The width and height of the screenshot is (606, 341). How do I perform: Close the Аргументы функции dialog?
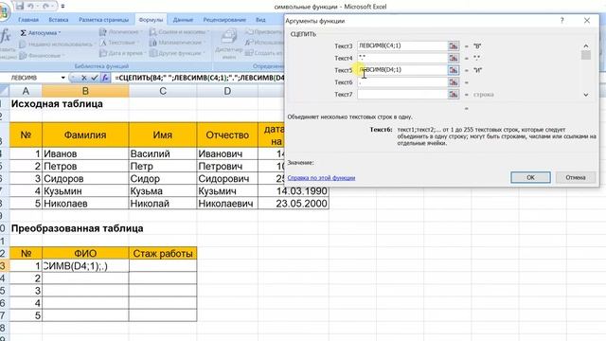click(x=587, y=21)
